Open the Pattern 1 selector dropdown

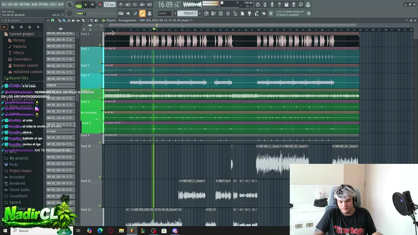click(187, 13)
